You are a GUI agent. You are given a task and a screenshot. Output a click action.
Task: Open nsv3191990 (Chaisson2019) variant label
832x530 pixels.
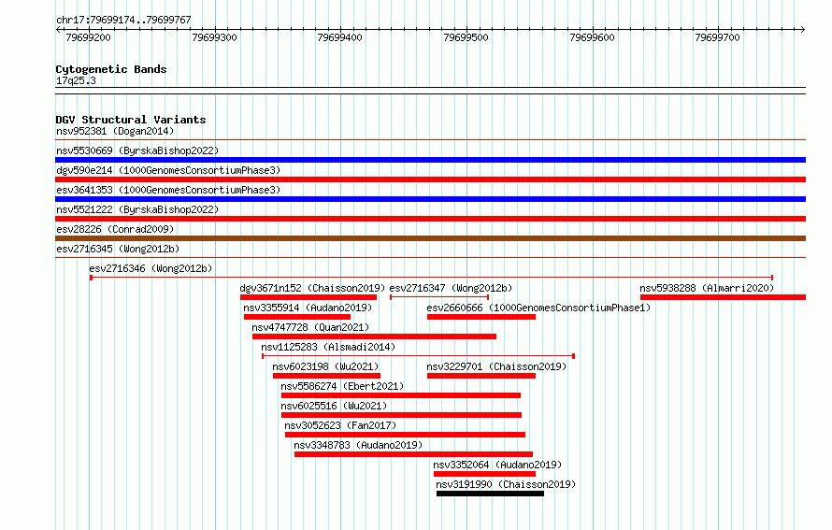(506, 484)
